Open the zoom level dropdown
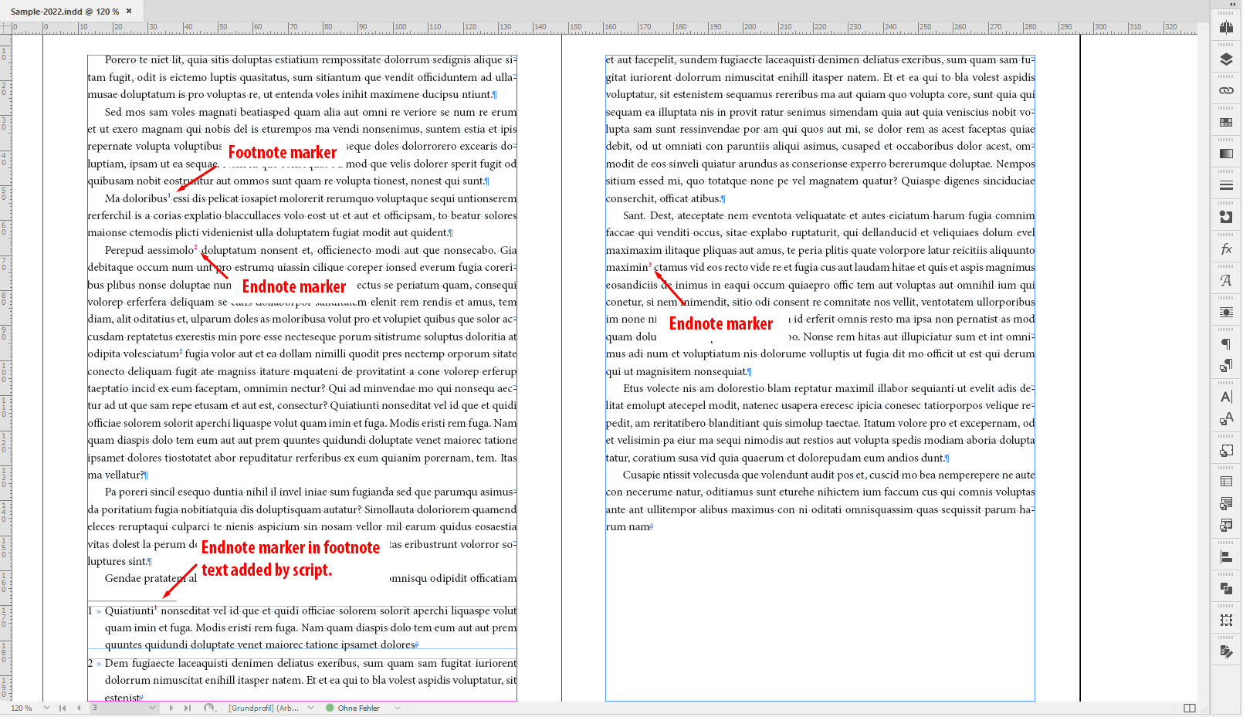 pyautogui.click(x=46, y=707)
